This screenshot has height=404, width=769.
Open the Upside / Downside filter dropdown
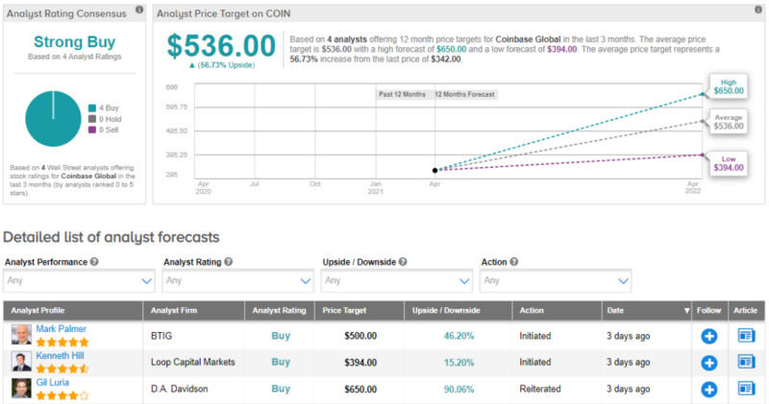pos(396,280)
